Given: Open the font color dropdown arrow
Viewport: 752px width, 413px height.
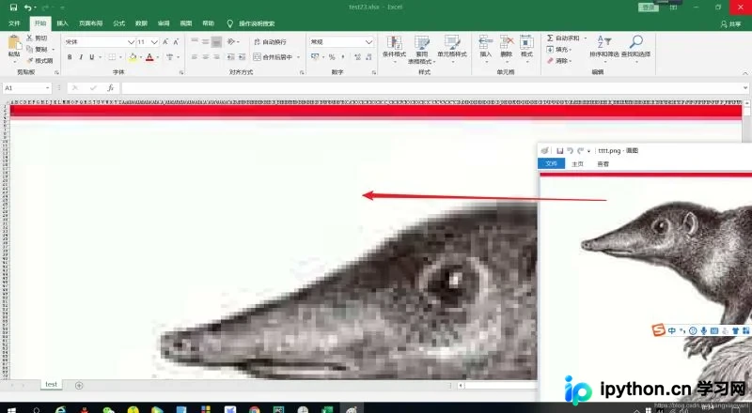Looking at the screenshot, I should coord(158,57).
